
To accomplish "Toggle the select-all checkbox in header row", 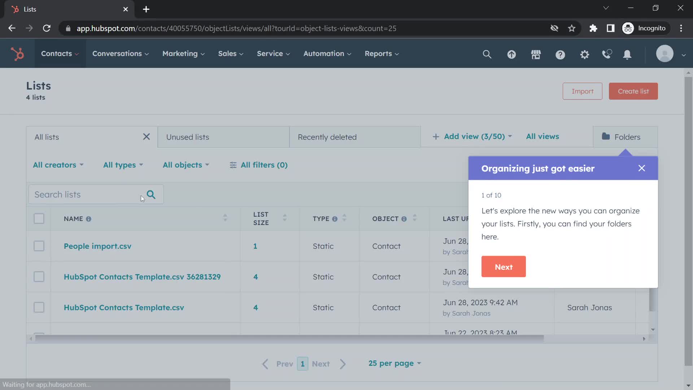I will click(39, 218).
